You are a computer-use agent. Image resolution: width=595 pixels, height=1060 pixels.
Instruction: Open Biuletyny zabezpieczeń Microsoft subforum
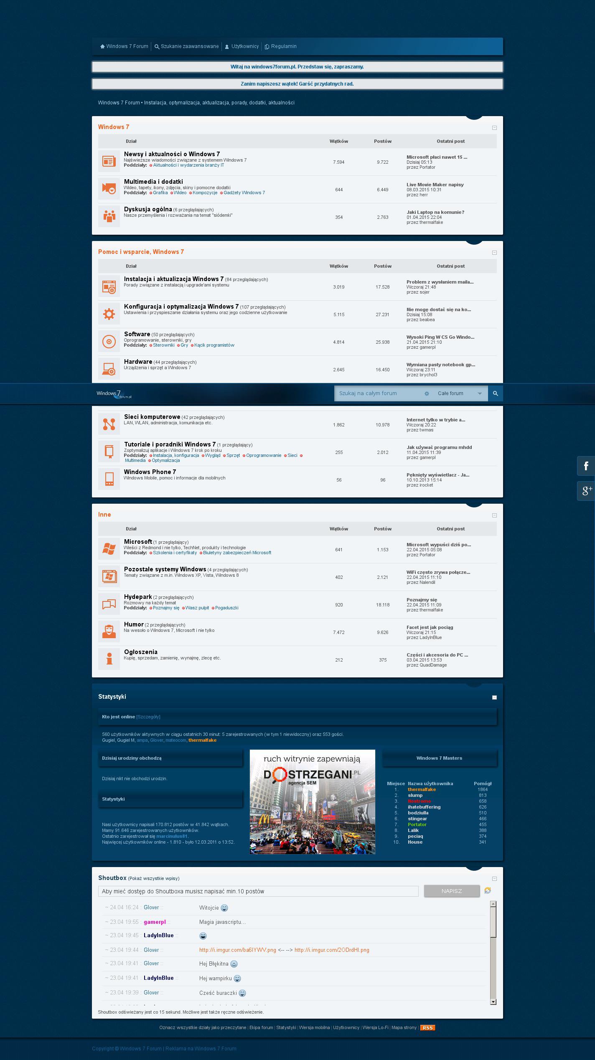[x=237, y=553]
